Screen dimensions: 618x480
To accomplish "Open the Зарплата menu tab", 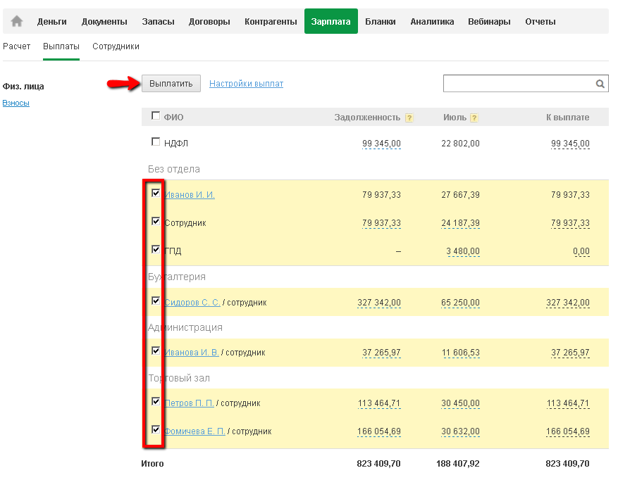I will 330,22.
